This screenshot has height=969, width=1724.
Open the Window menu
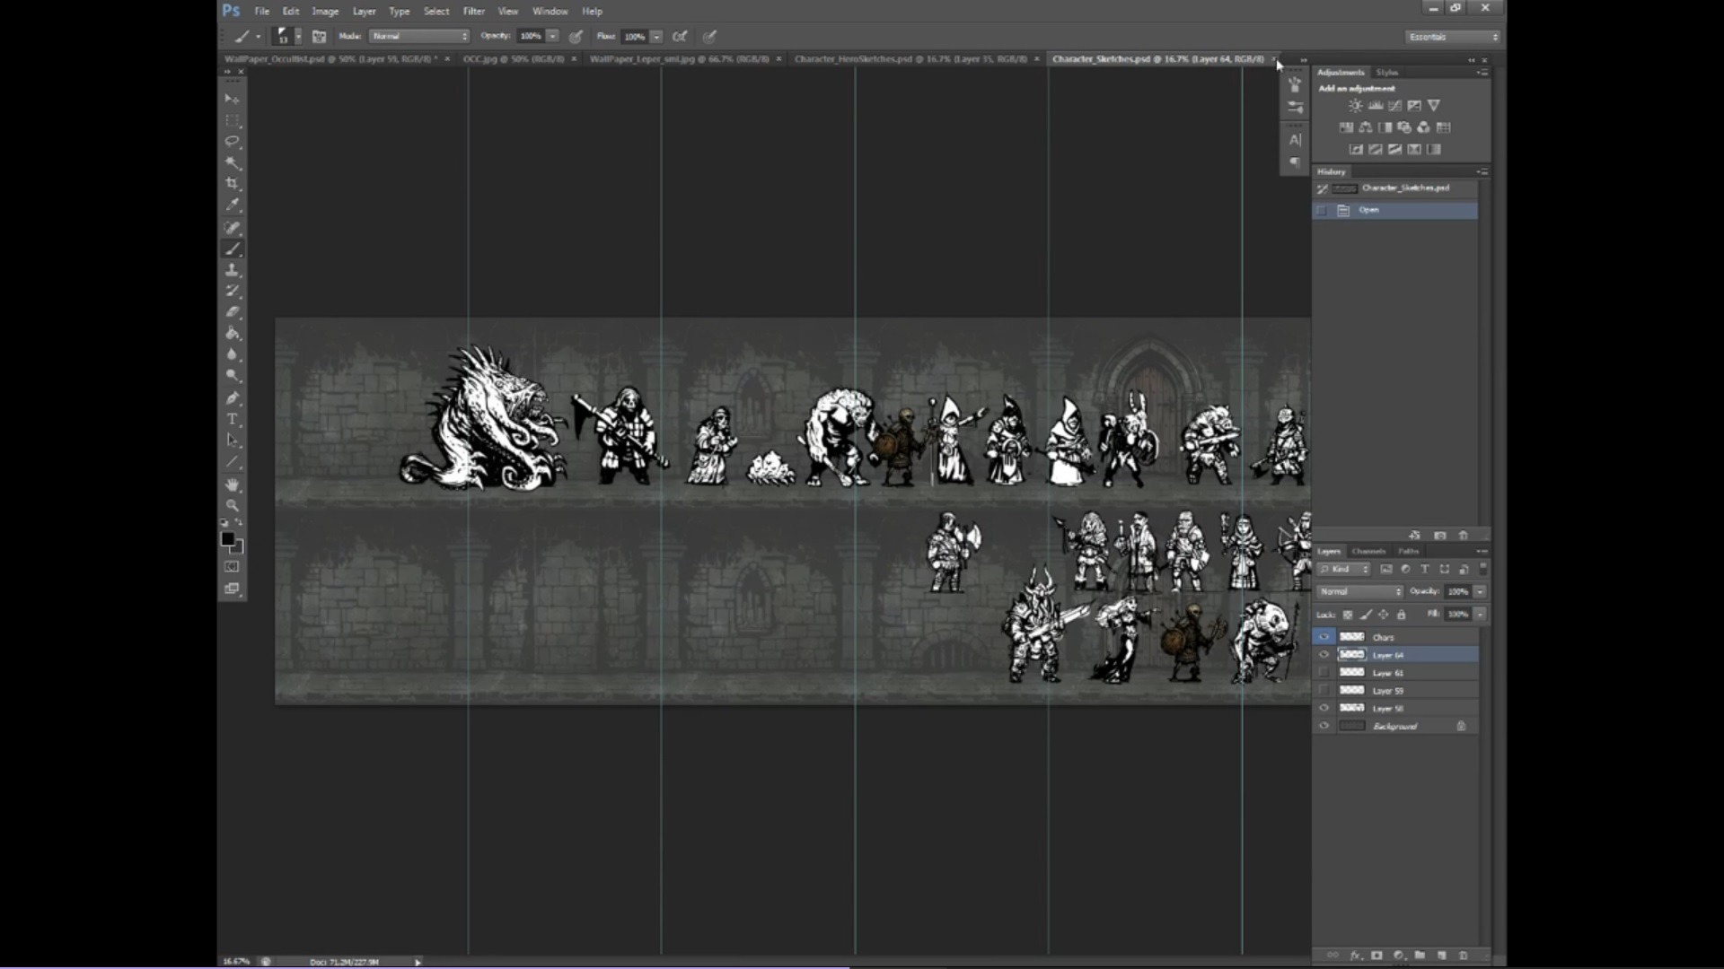(x=550, y=12)
